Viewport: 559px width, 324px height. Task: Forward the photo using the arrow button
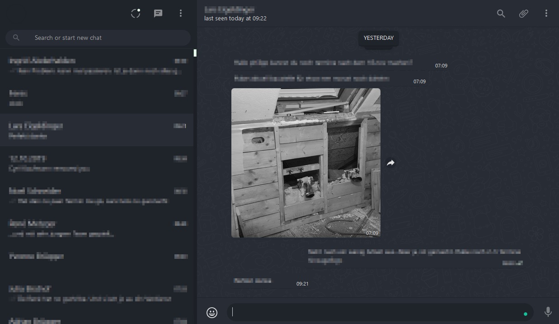[391, 163]
